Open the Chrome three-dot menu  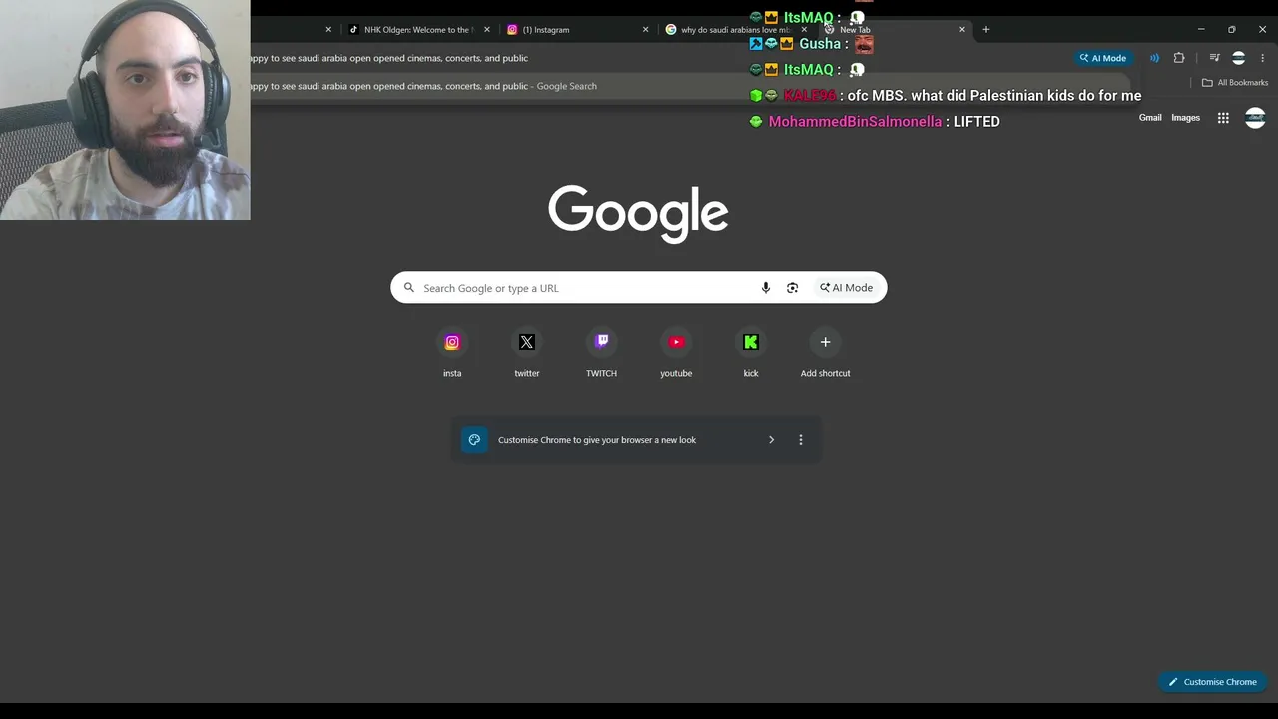[1263, 58]
